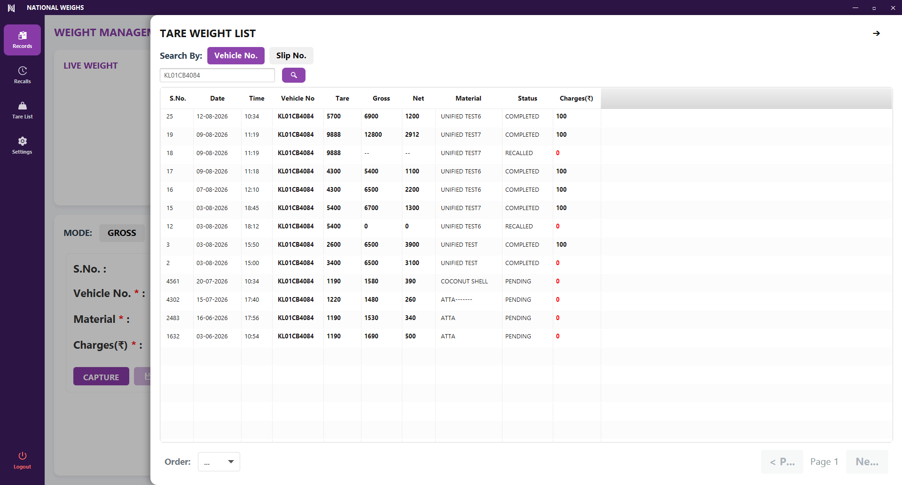Sort by the Time column header
Screen dimensions: 902x485
[257, 98]
